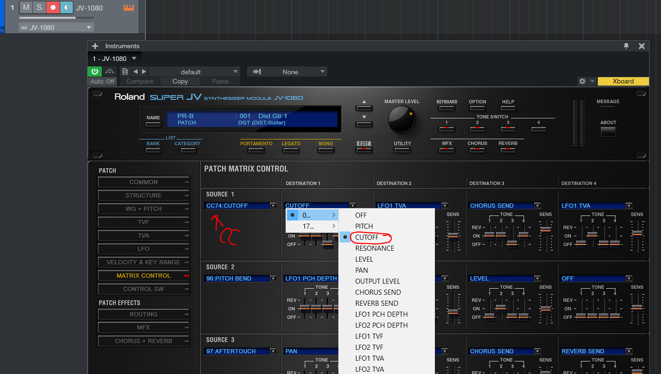The image size is (661, 374).
Task: Select PITCH from destination menu
Action: (386, 226)
